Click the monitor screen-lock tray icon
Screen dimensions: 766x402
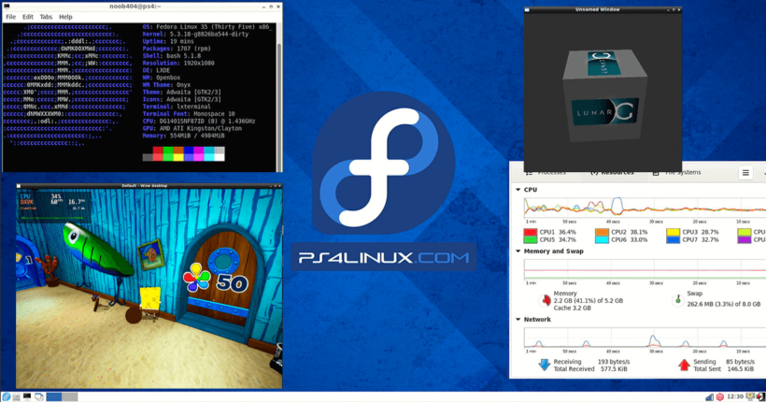pos(750,396)
